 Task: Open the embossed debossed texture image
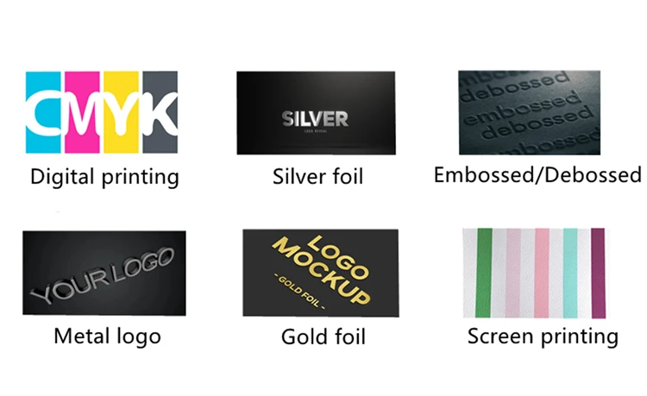click(530, 113)
